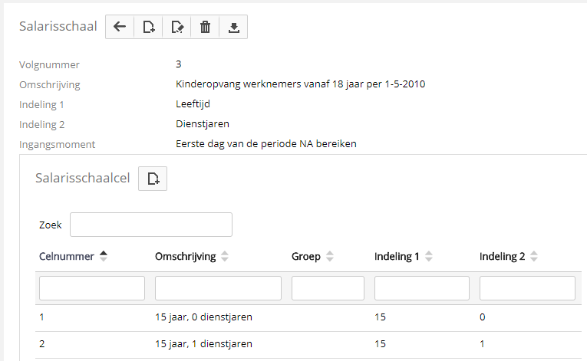Click the Groep filter input box
The width and height of the screenshot is (587, 361).
click(x=328, y=288)
